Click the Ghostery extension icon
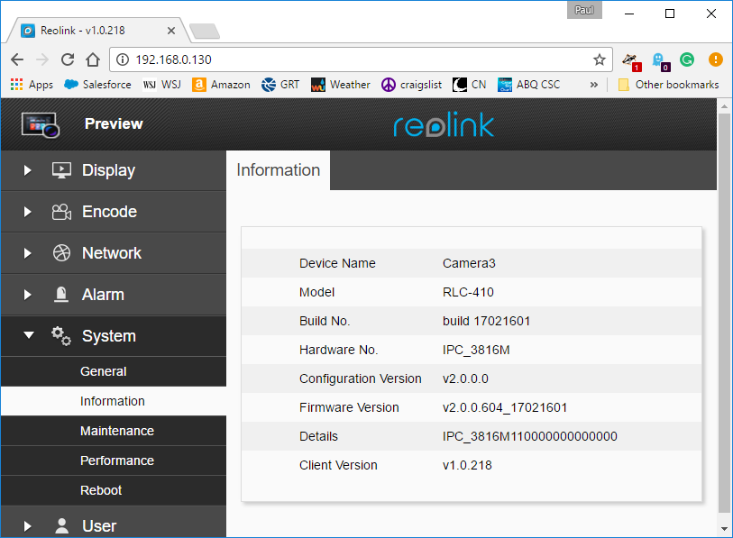 [661, 61]
